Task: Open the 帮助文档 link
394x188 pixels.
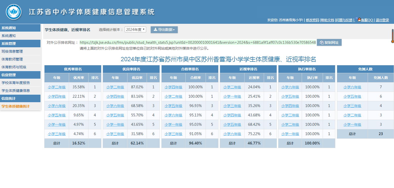Action: [327, 20]
